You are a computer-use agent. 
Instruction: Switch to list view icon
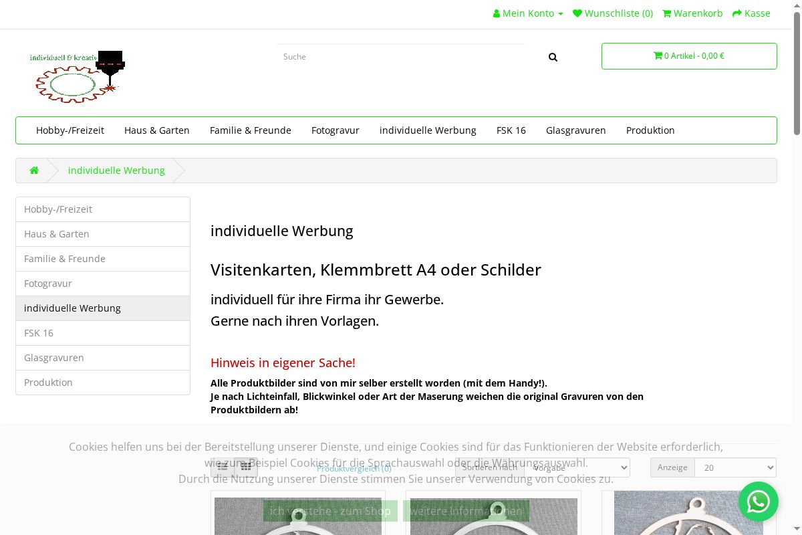tap(223, 467)
